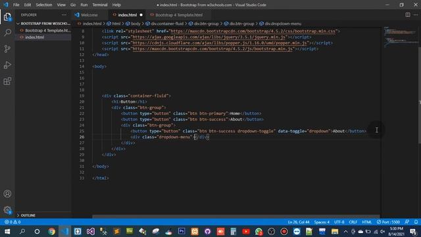Click Ln 26, Col 44 go-to-line status
Image resolution: width=421 pixels, height=237 pixels.
point(299,222)
